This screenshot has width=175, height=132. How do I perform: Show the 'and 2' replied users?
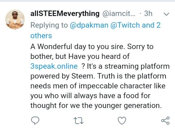(x=151, y=25)
